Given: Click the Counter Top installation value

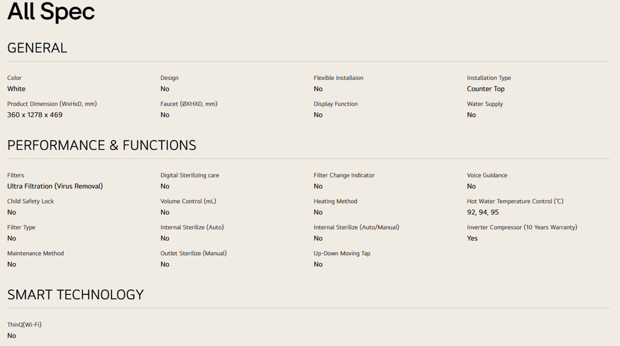Looking at the screenshot, I should [486, 88].
